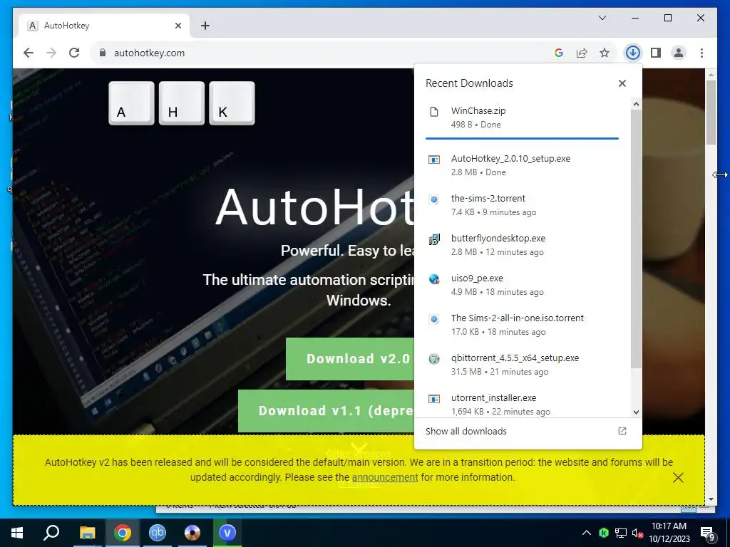Click the qbittorrent setup file icon

(x=434, y=359)
